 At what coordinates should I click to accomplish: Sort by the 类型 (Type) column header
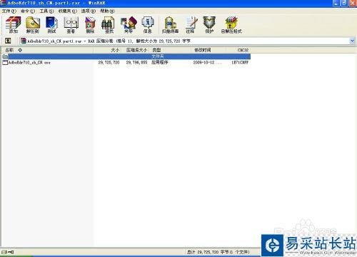(170, 50)
